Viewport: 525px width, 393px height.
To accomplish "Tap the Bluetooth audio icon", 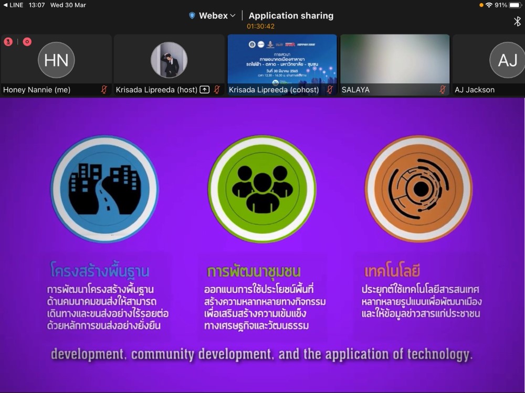I will point(517,21).
